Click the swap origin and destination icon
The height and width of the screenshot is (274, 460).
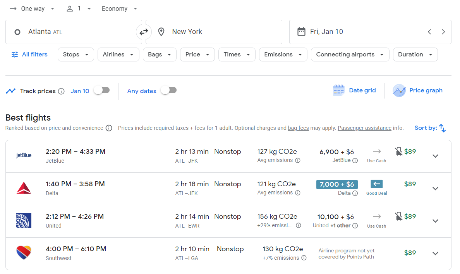(144, 32)
